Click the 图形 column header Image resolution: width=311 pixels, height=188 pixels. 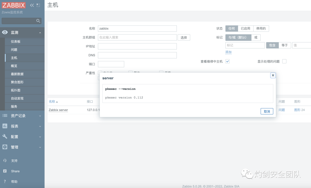point(297,102)
